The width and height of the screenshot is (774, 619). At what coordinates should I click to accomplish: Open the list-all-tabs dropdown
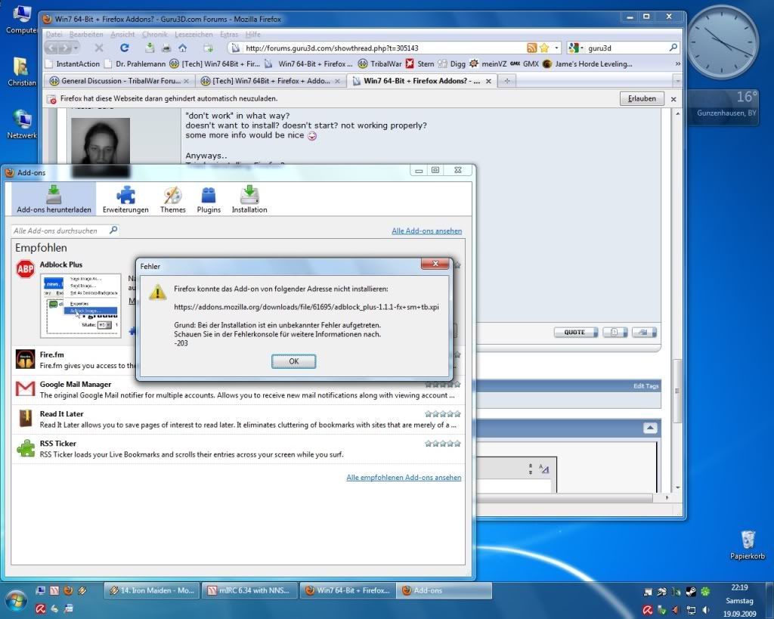click(x=678, y=80)
